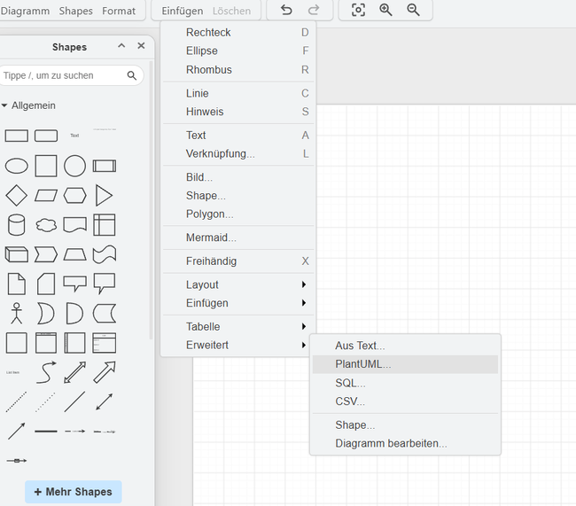Image resolution: width=576 pixels, height=506 pixels.
Task: Select the actor stick figure shape
Action: (x=17, y=314)
